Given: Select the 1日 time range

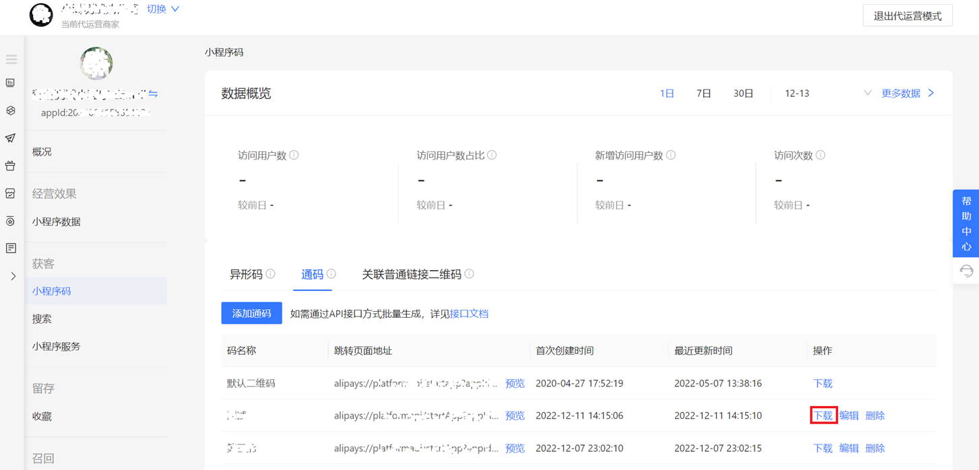Looking at the screenshot, I should 667,94.
